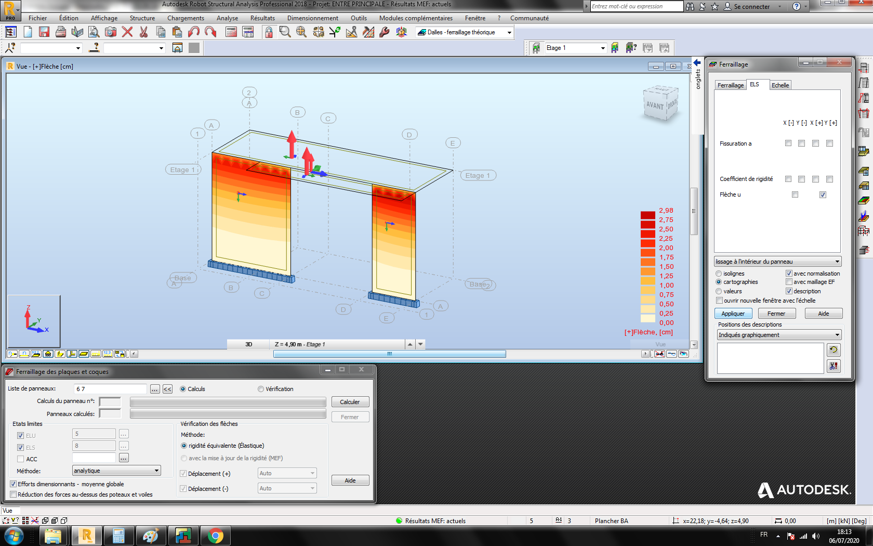This screenshot has height=546, width=873.
Task: Click the red X delete icon
Action: click(x=127, y=32)
